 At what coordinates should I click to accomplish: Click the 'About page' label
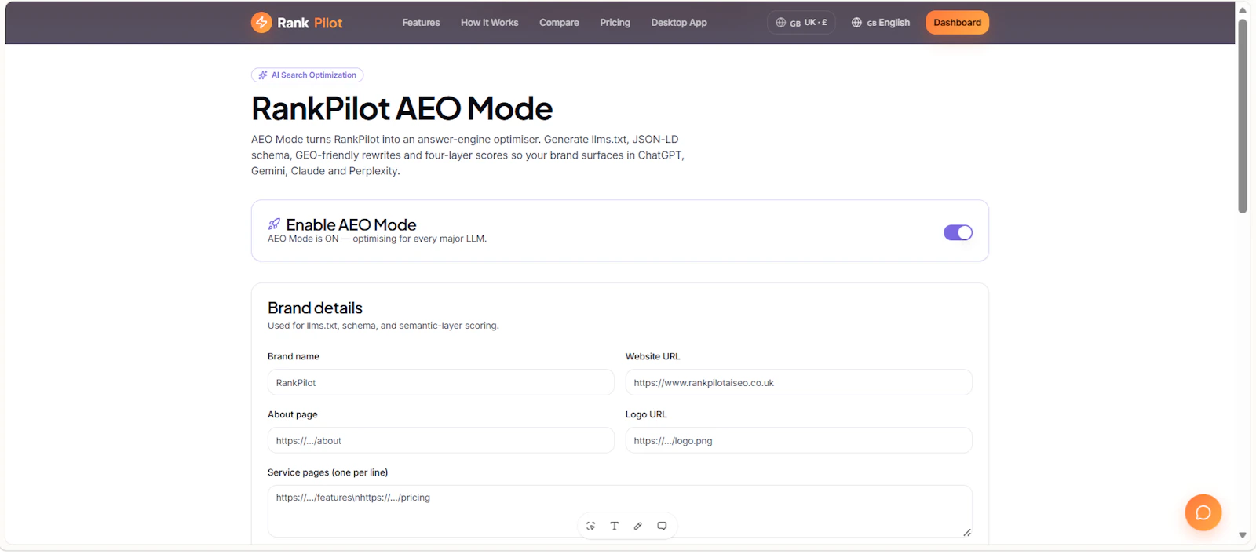pyautogui.click(x=293, y=414)
